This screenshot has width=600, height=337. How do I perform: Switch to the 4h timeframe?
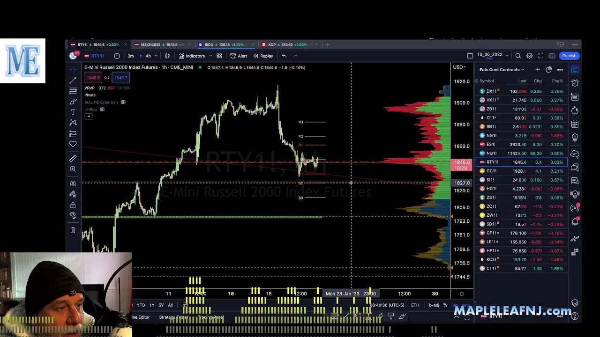click(148, 56)
